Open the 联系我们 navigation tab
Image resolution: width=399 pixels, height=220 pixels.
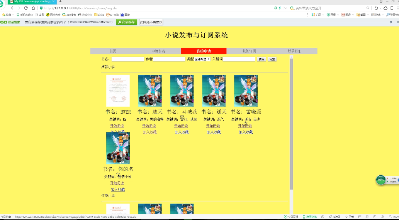[x=295, y=51]
